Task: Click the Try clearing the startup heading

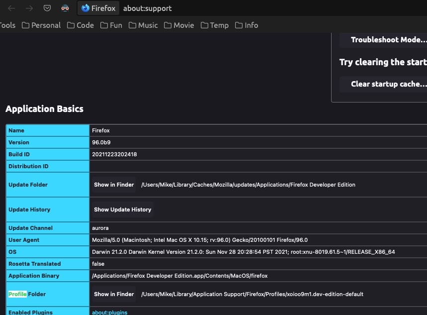Action: pyautogui.click(x=383, y=62)
